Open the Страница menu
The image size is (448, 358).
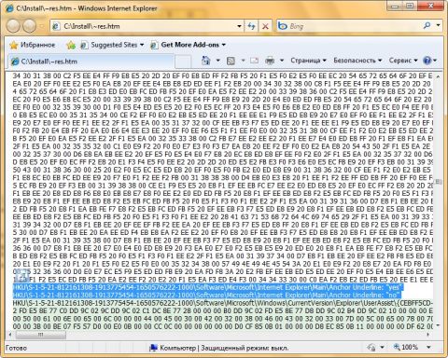pyautogui.click(x=308, y=61)
